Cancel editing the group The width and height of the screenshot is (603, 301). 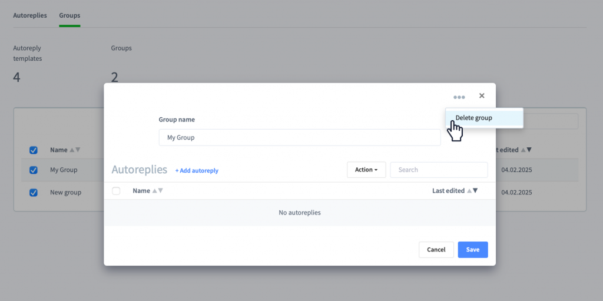(436, 249)
